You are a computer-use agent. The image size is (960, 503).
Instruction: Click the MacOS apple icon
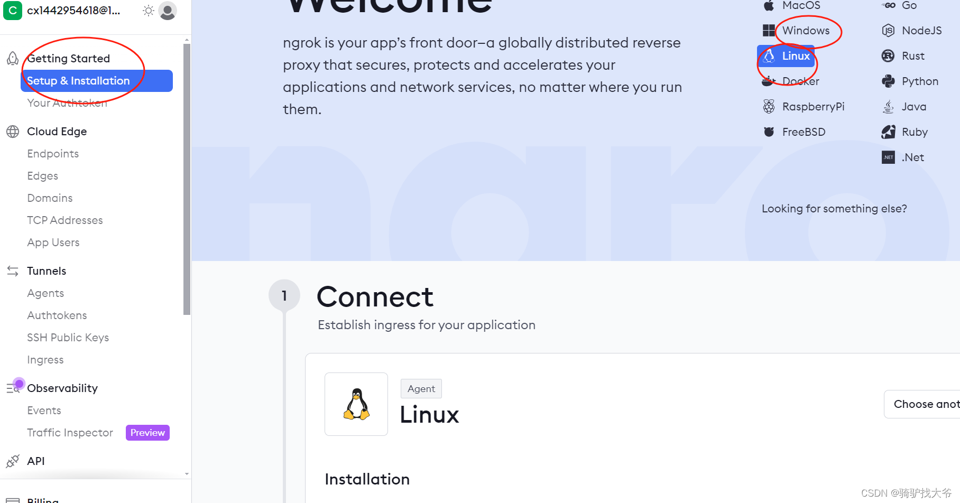[769, 5]
